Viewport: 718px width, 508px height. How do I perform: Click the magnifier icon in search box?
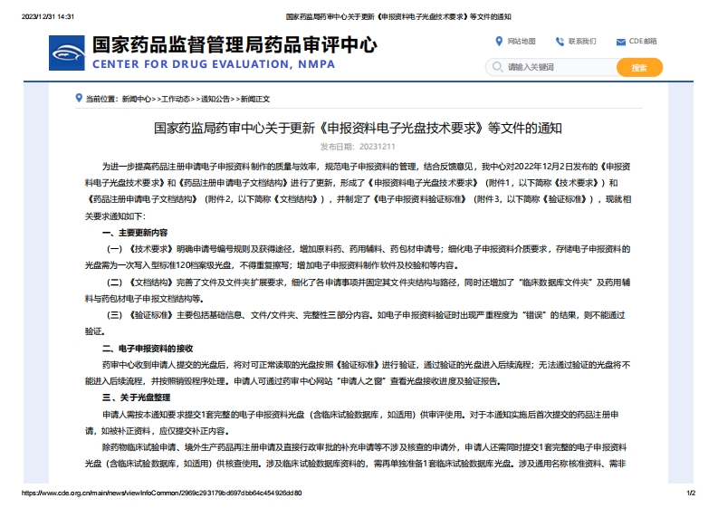pos(497,67)
